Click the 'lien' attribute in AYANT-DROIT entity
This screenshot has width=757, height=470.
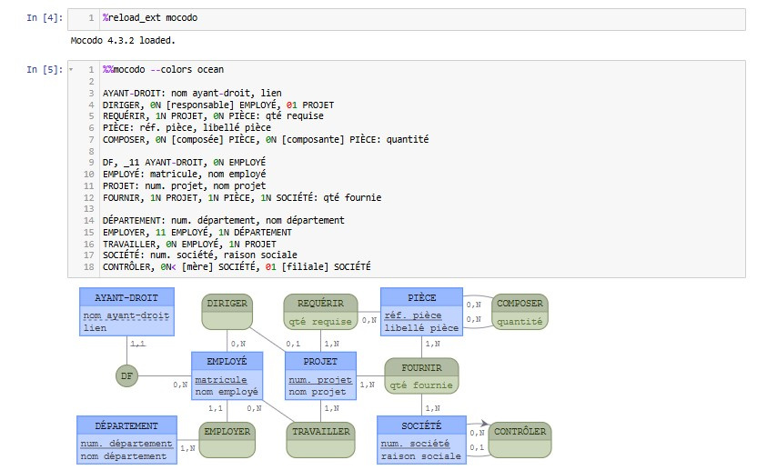[x=95, y=328]
